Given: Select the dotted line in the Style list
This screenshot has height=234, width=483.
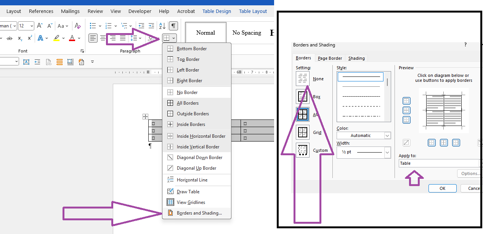Looking at the screenshot, I should 361,87.
